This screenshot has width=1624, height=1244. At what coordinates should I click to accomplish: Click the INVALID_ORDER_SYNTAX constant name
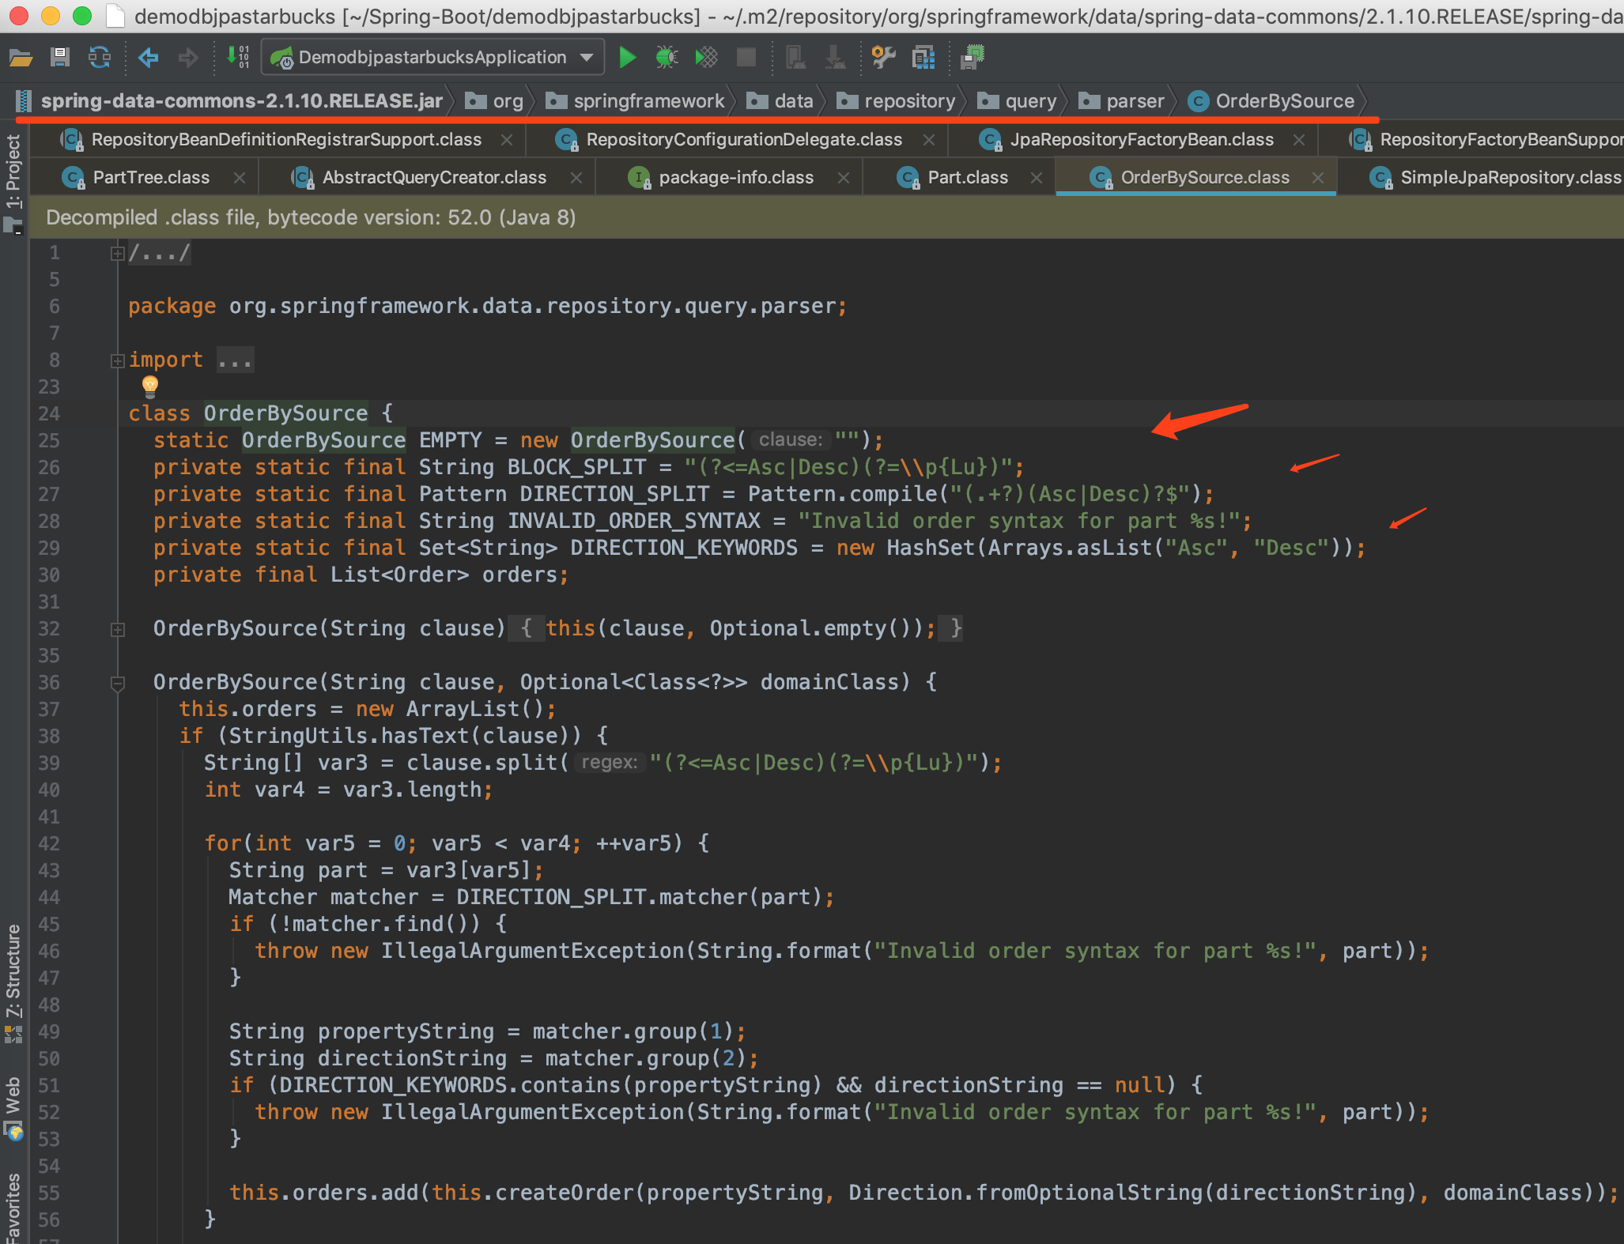(633, 521)
